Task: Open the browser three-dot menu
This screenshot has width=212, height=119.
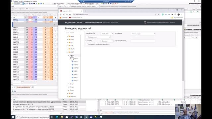Action: coord(182,15)
